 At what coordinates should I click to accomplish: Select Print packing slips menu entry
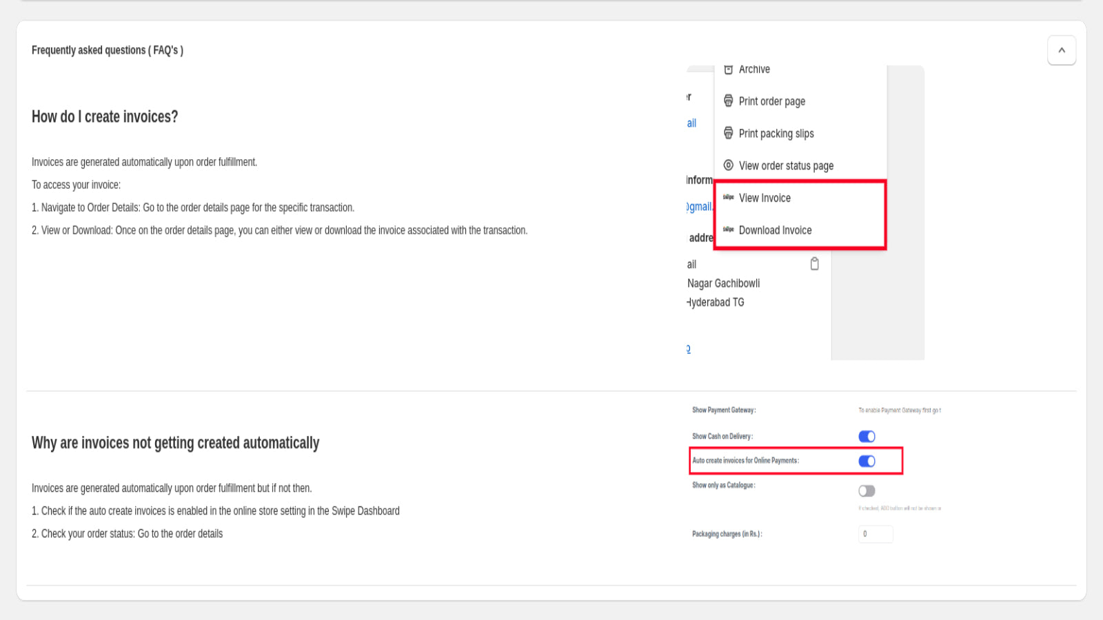(776, 133)
